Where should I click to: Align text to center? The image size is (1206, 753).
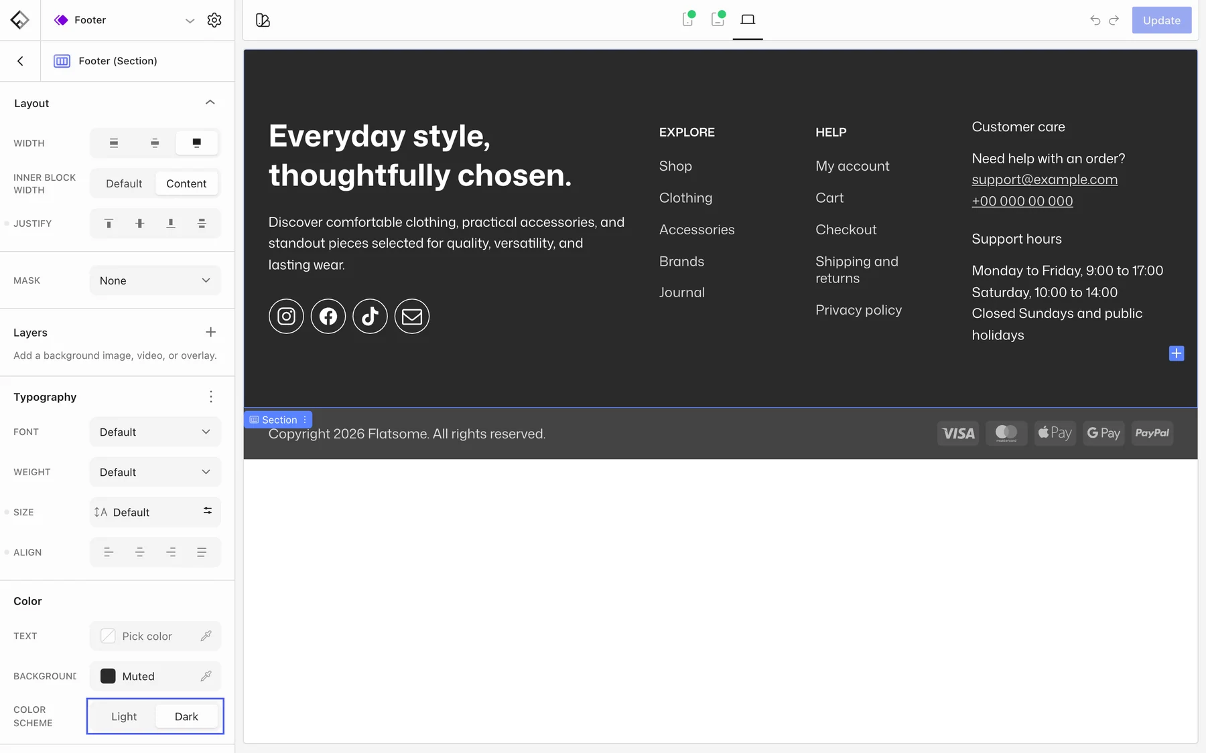[139, 552]
